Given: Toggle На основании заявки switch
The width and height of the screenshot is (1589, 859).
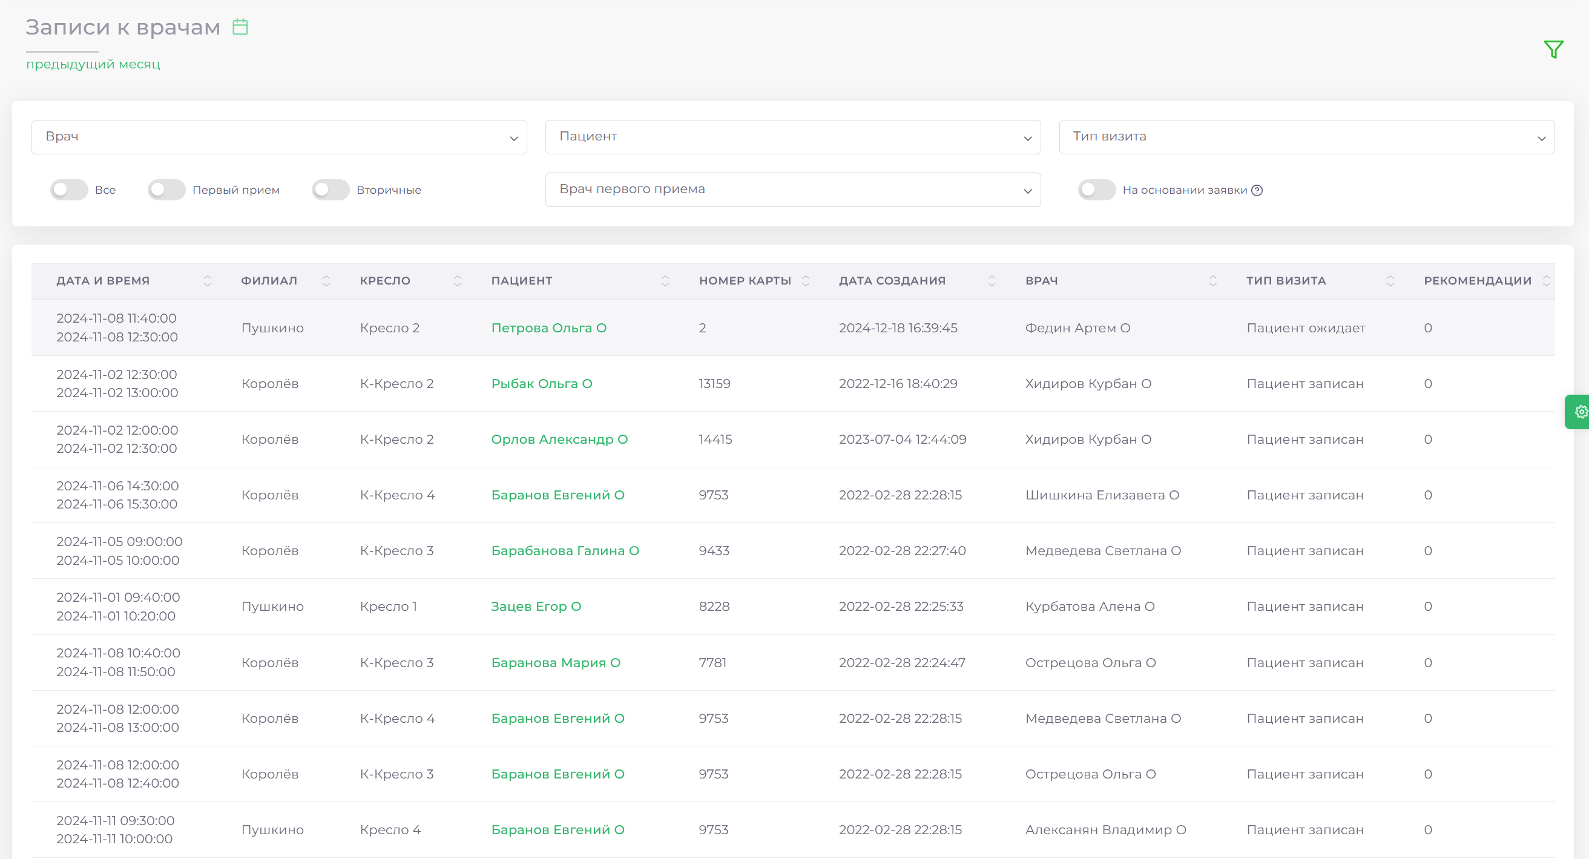Looking at the screenshot, I should 1097,190.
